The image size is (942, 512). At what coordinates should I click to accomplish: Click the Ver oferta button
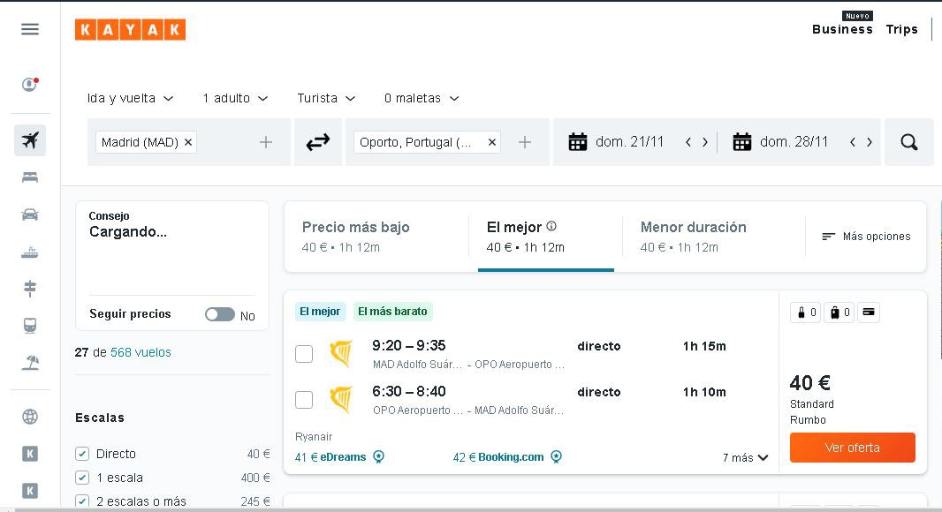(853, 448)
